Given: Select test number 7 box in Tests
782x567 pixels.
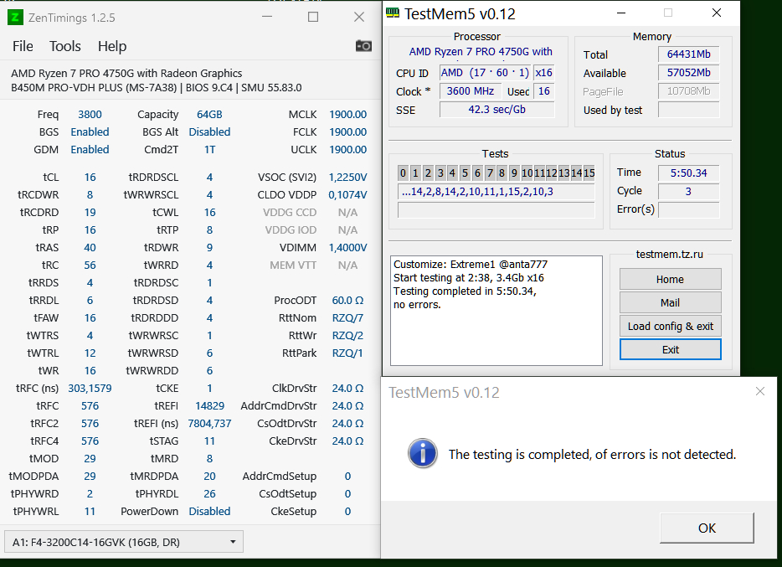Looking at the screenshot, I should (490, 173).
